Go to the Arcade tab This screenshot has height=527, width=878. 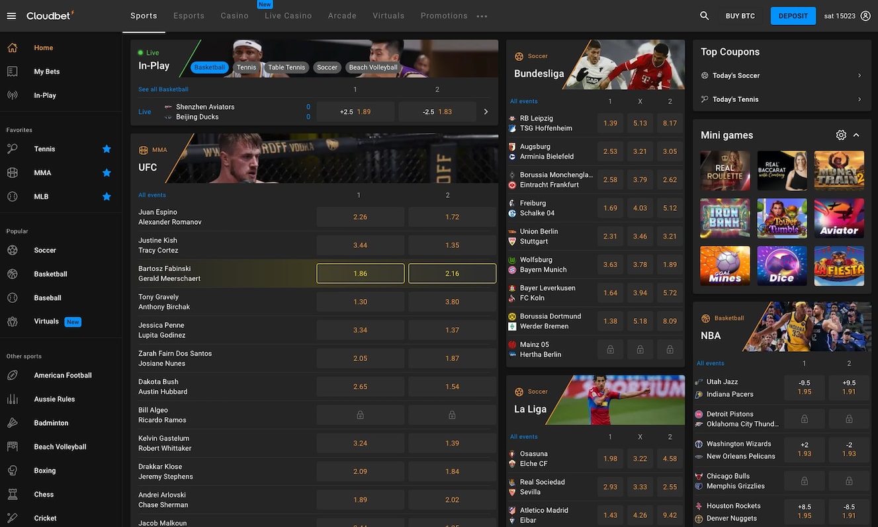point(342,16)
